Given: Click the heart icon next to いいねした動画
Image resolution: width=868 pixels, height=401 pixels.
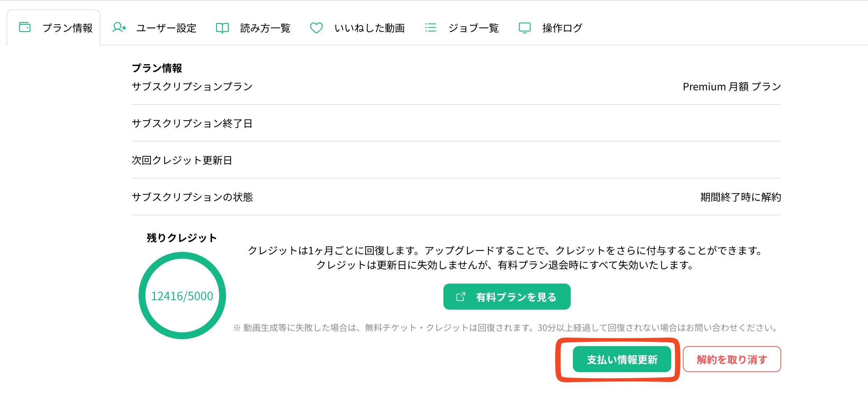Looking at the screenshot, I should point(316,27).
